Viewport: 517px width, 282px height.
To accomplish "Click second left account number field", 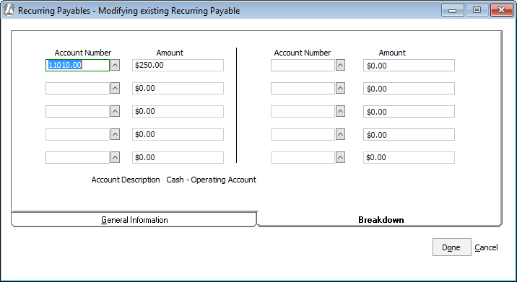I will click(x=77, y=88).
